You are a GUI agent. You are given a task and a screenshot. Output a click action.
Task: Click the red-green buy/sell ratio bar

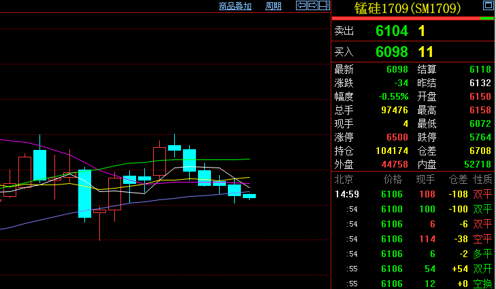tap(413, 18)
